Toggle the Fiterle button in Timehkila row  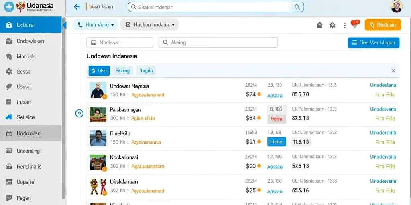276,142
